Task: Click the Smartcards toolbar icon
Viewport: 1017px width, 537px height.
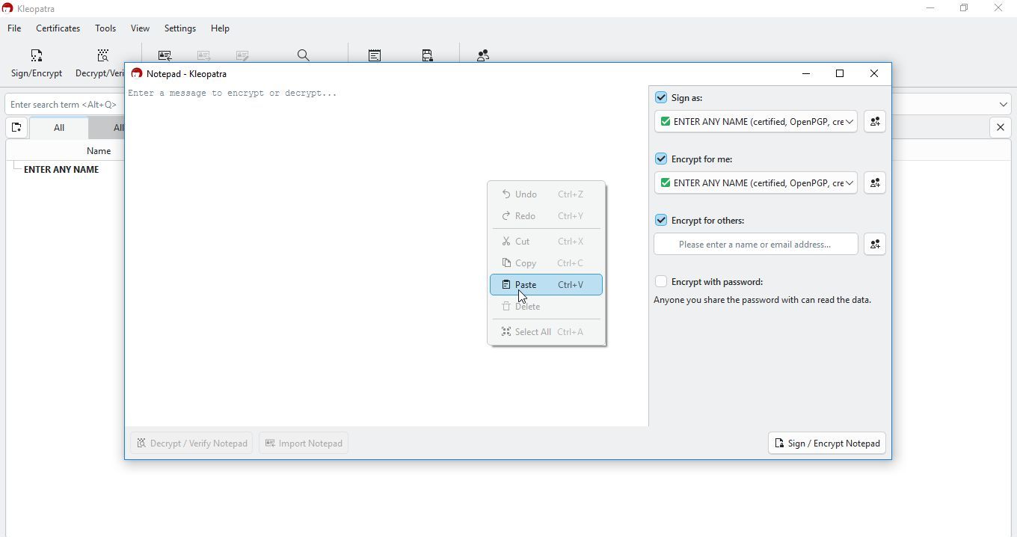Action: (x=428, y=55)
